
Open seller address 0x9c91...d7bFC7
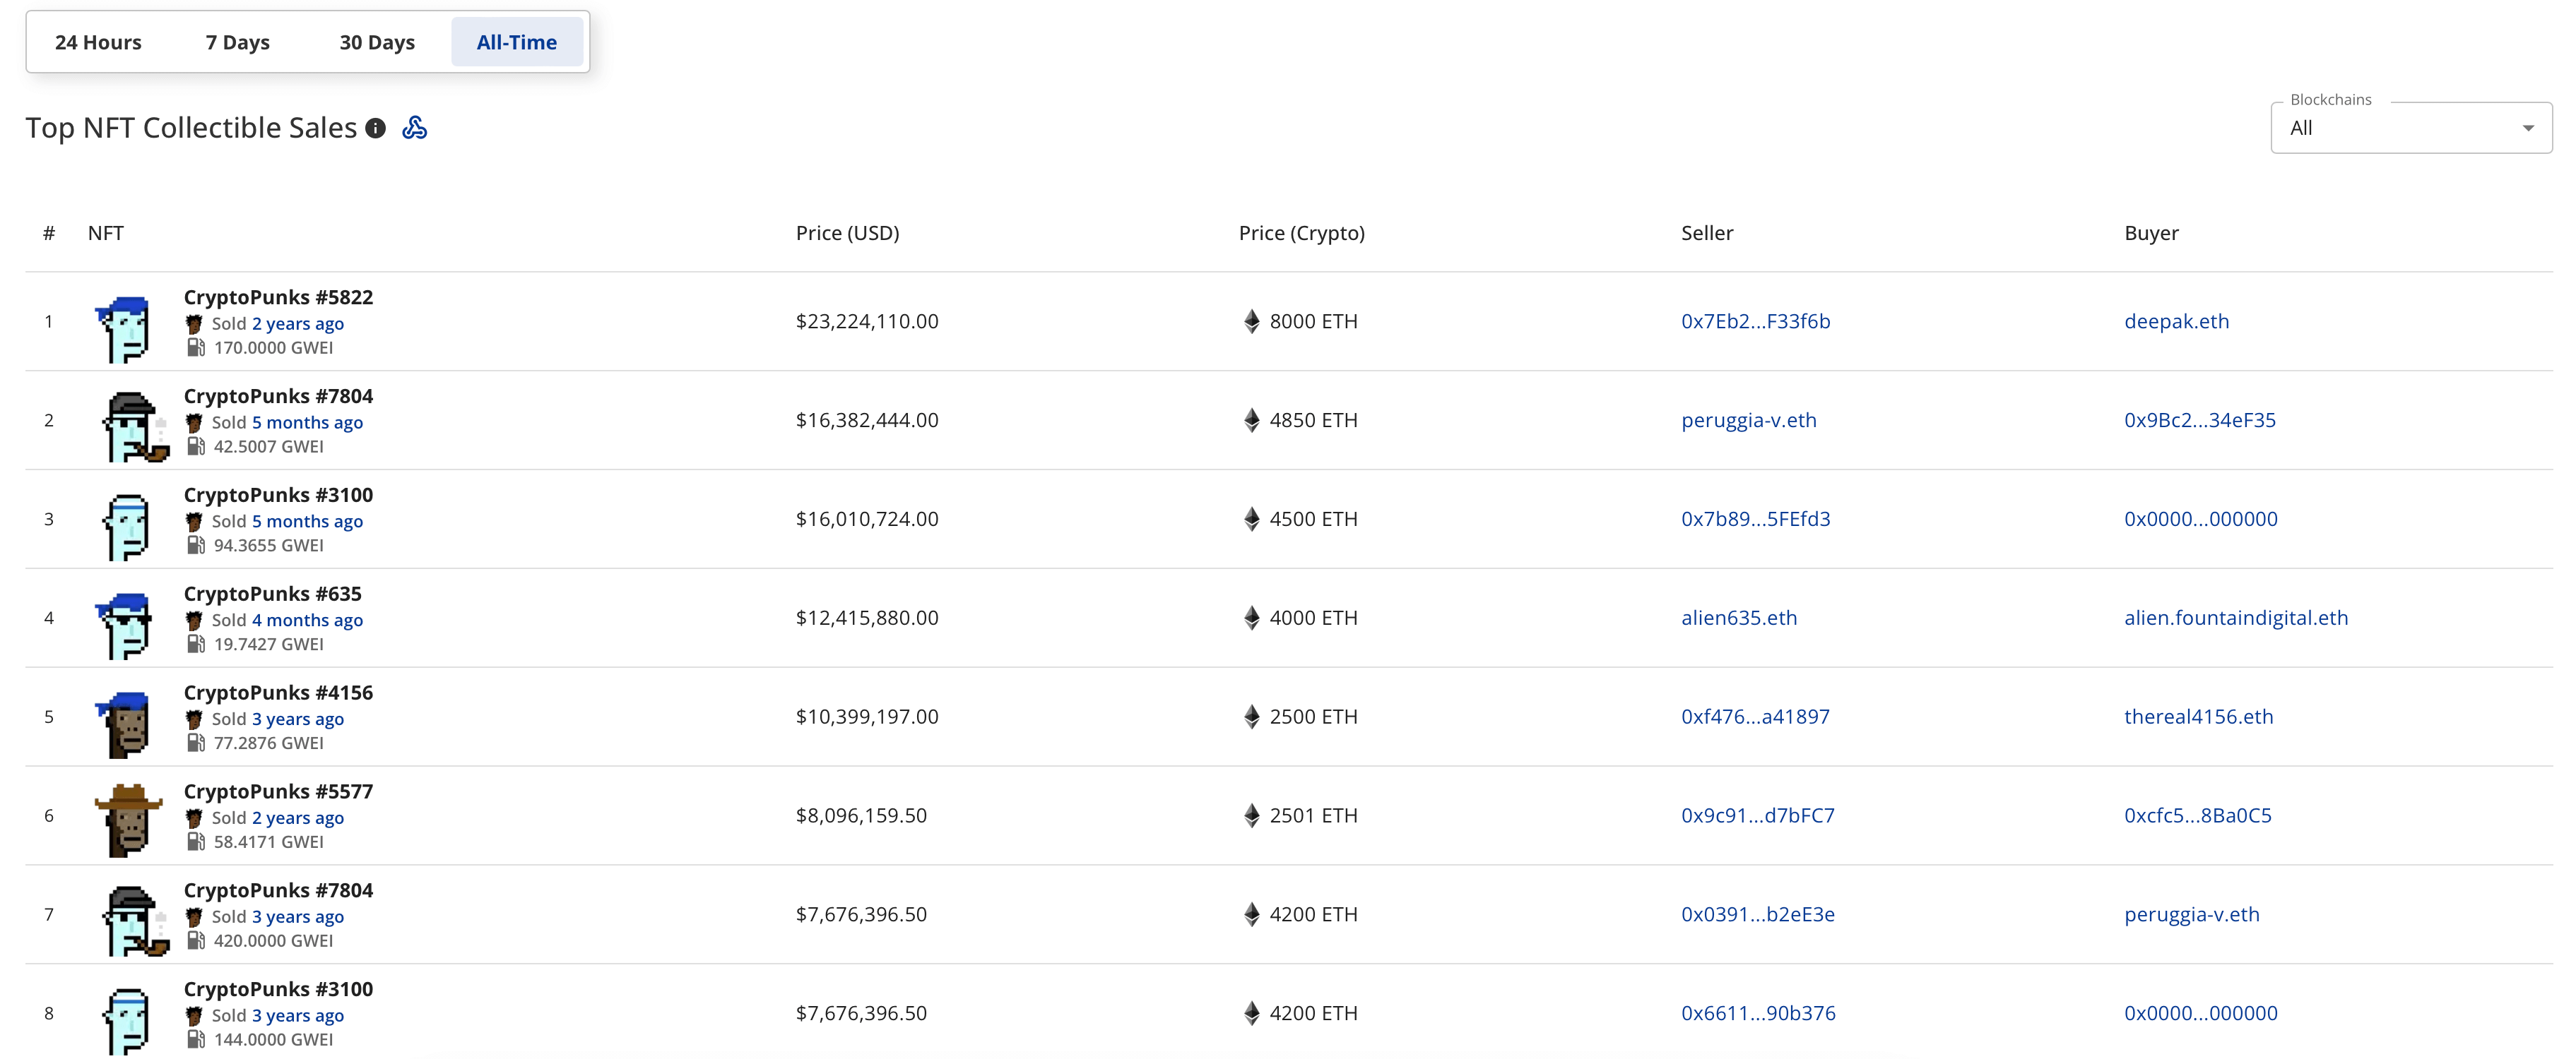pos(1757,816)
